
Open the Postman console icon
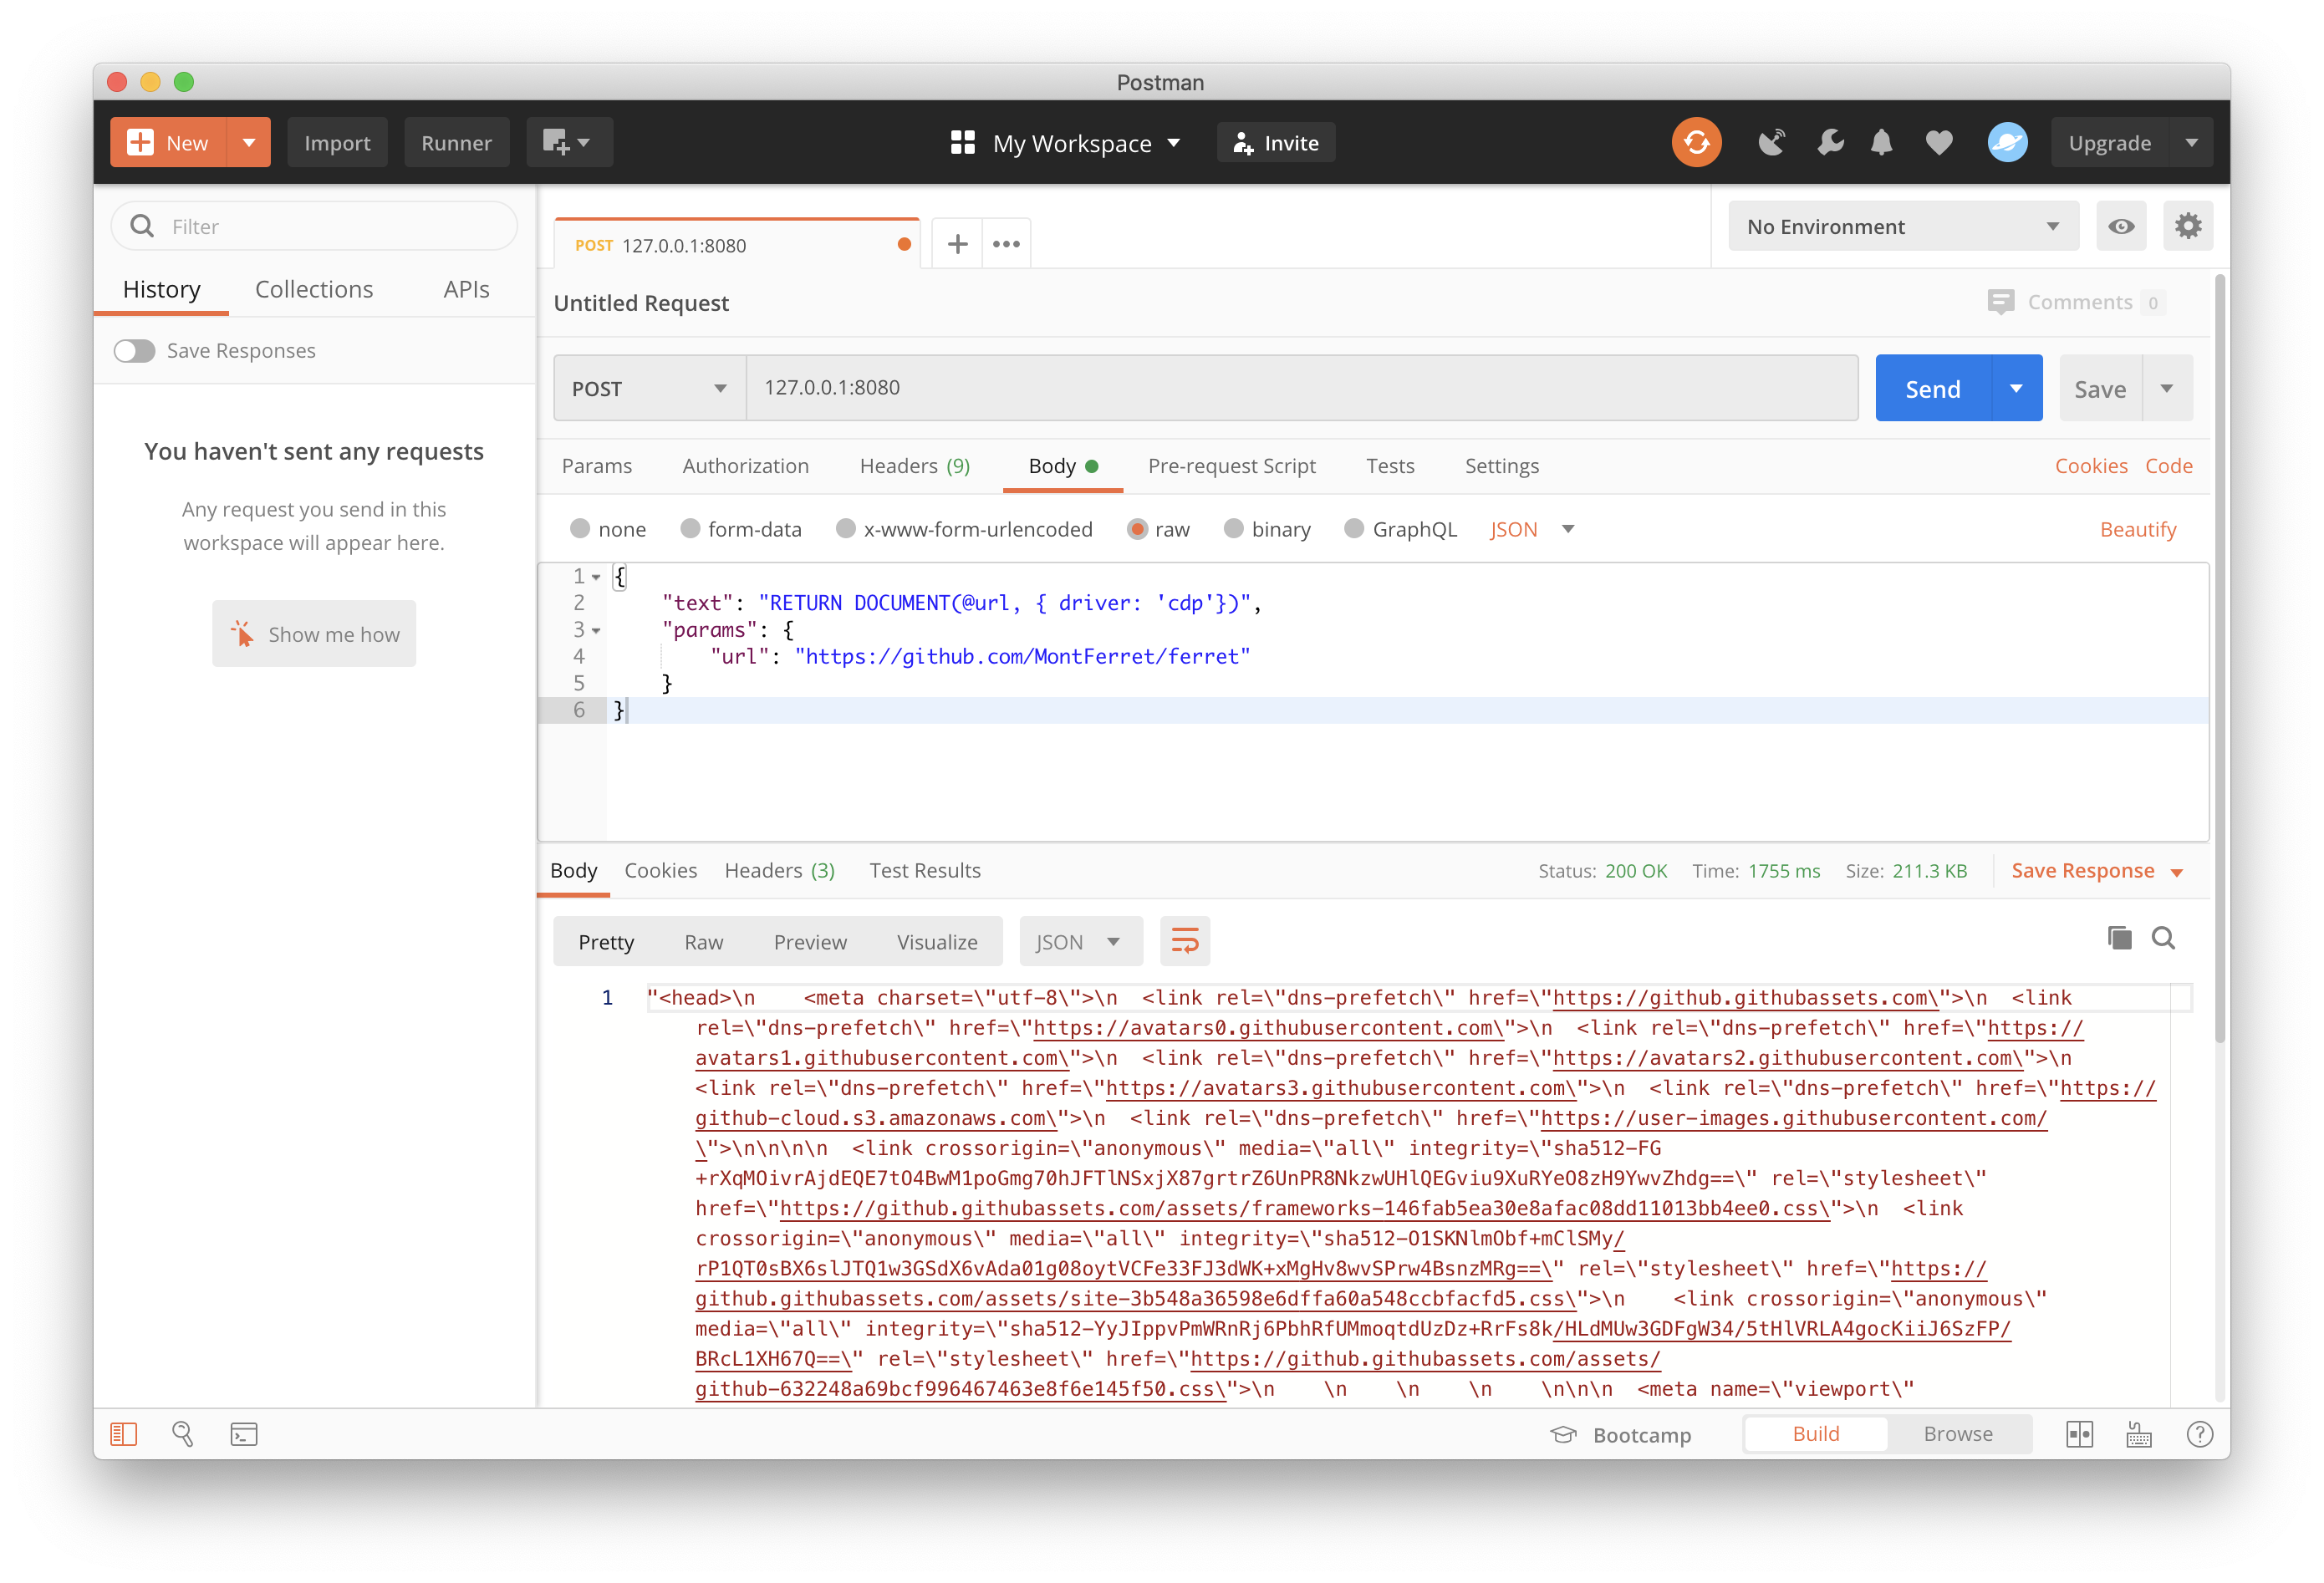(x=244, y=1434)
